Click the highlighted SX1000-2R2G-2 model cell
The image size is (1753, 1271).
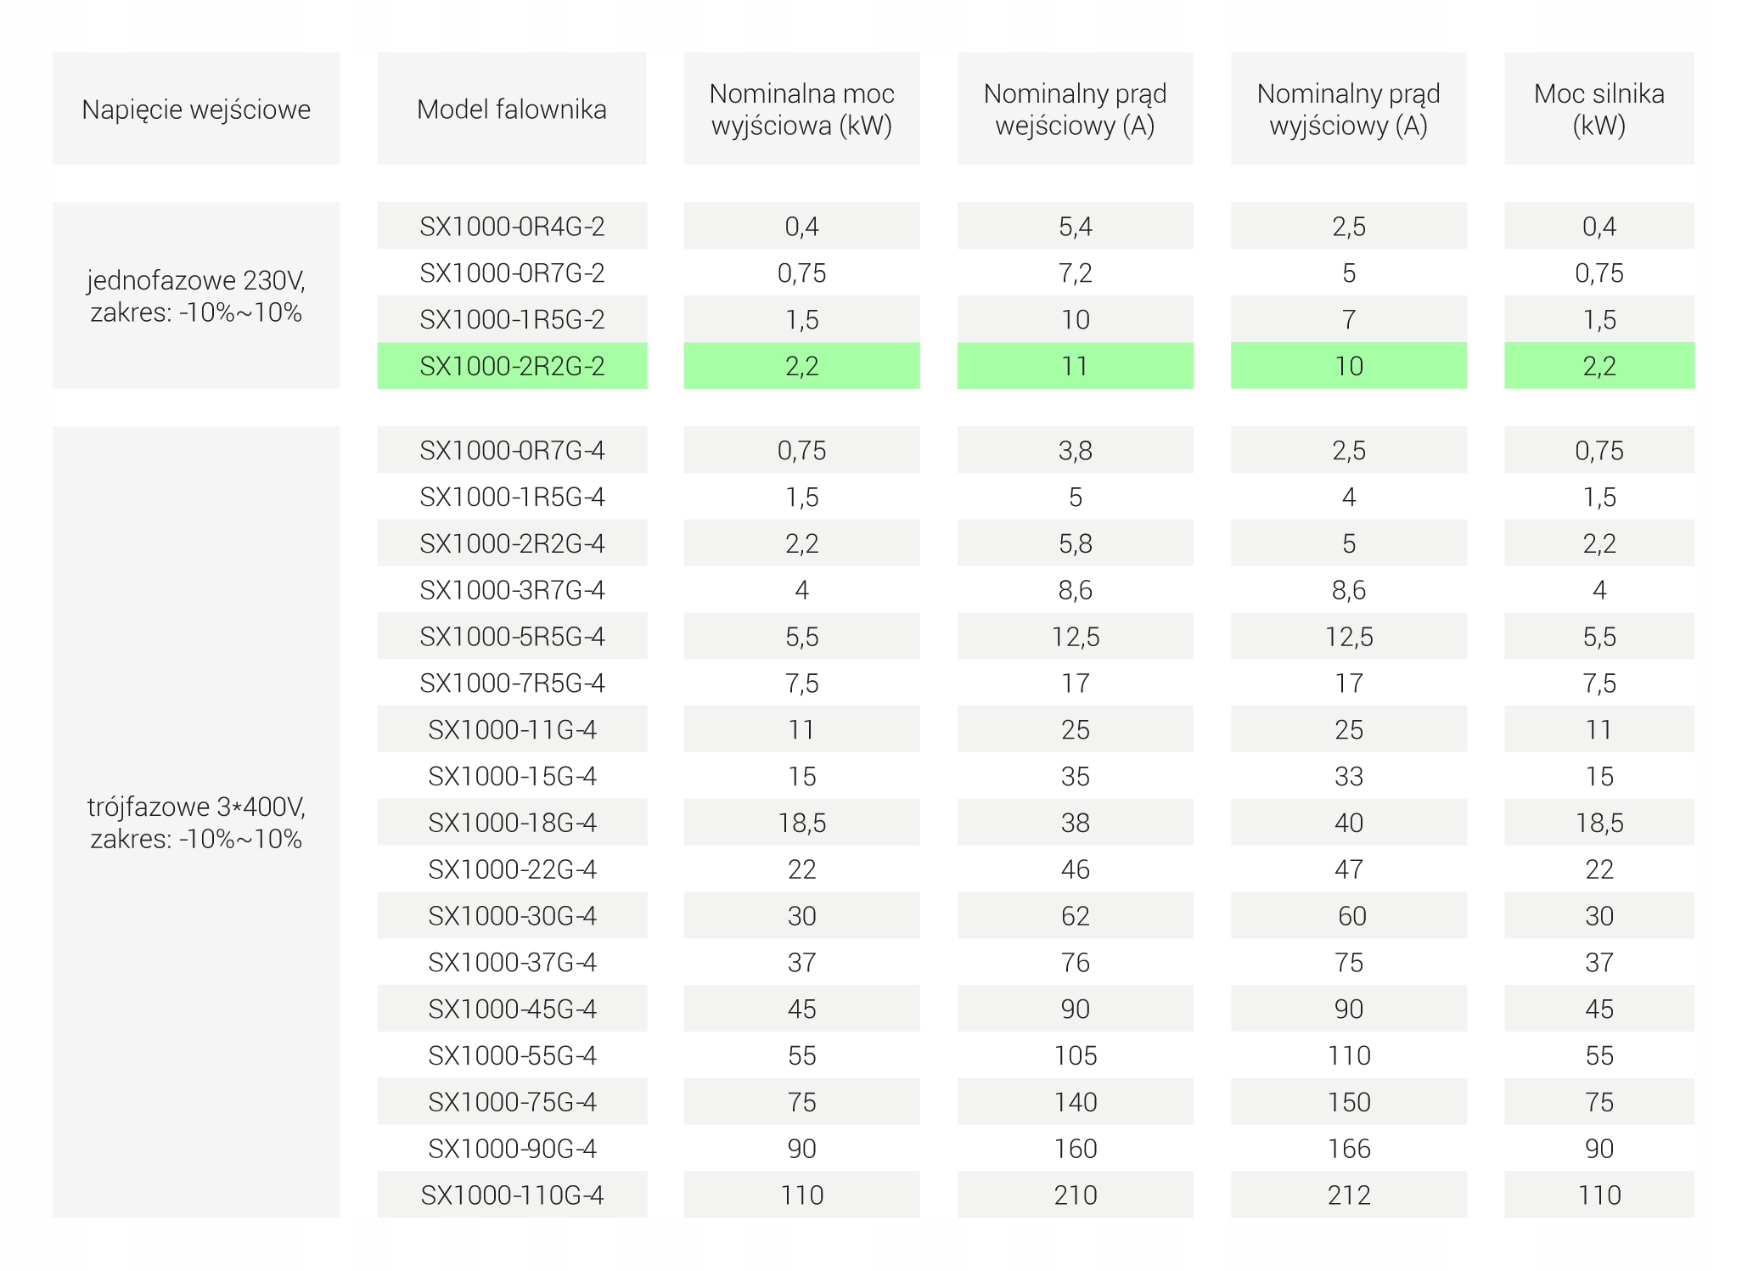[512, 366]
